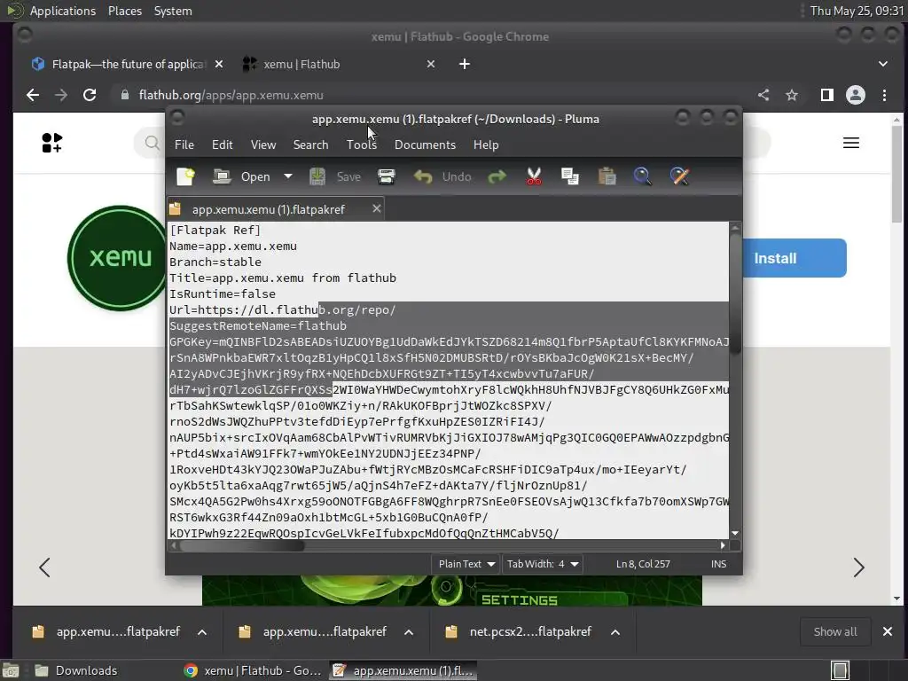
Task: Create a new document in Pluma toolbar
Action: pyautogui.click(x=186, y=176)
